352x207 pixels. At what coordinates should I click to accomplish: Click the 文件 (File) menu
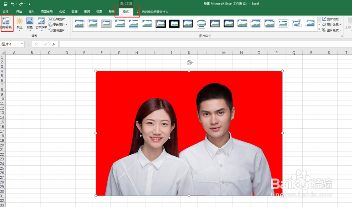(6, 11)
